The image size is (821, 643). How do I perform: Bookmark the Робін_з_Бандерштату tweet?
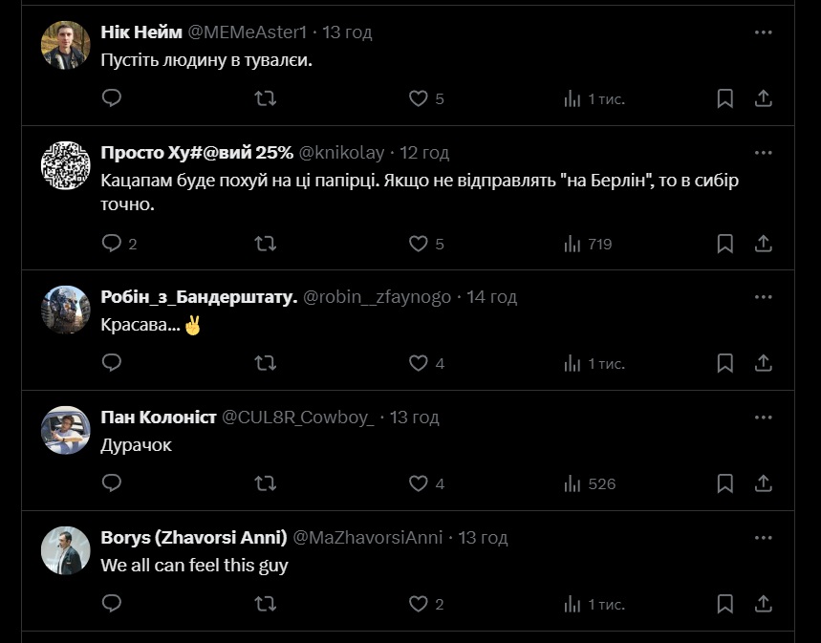tap(724, 363)
